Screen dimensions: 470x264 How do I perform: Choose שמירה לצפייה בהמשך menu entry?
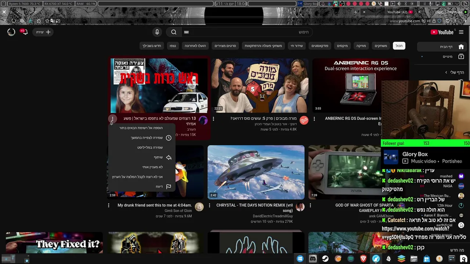coord(141,138)
